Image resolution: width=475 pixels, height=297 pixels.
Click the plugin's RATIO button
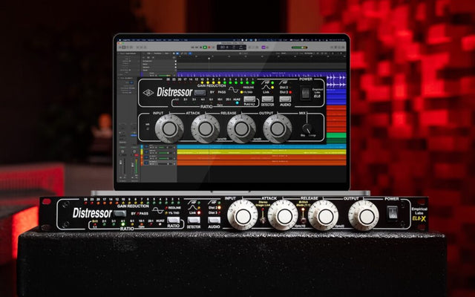tap(249, 99)
